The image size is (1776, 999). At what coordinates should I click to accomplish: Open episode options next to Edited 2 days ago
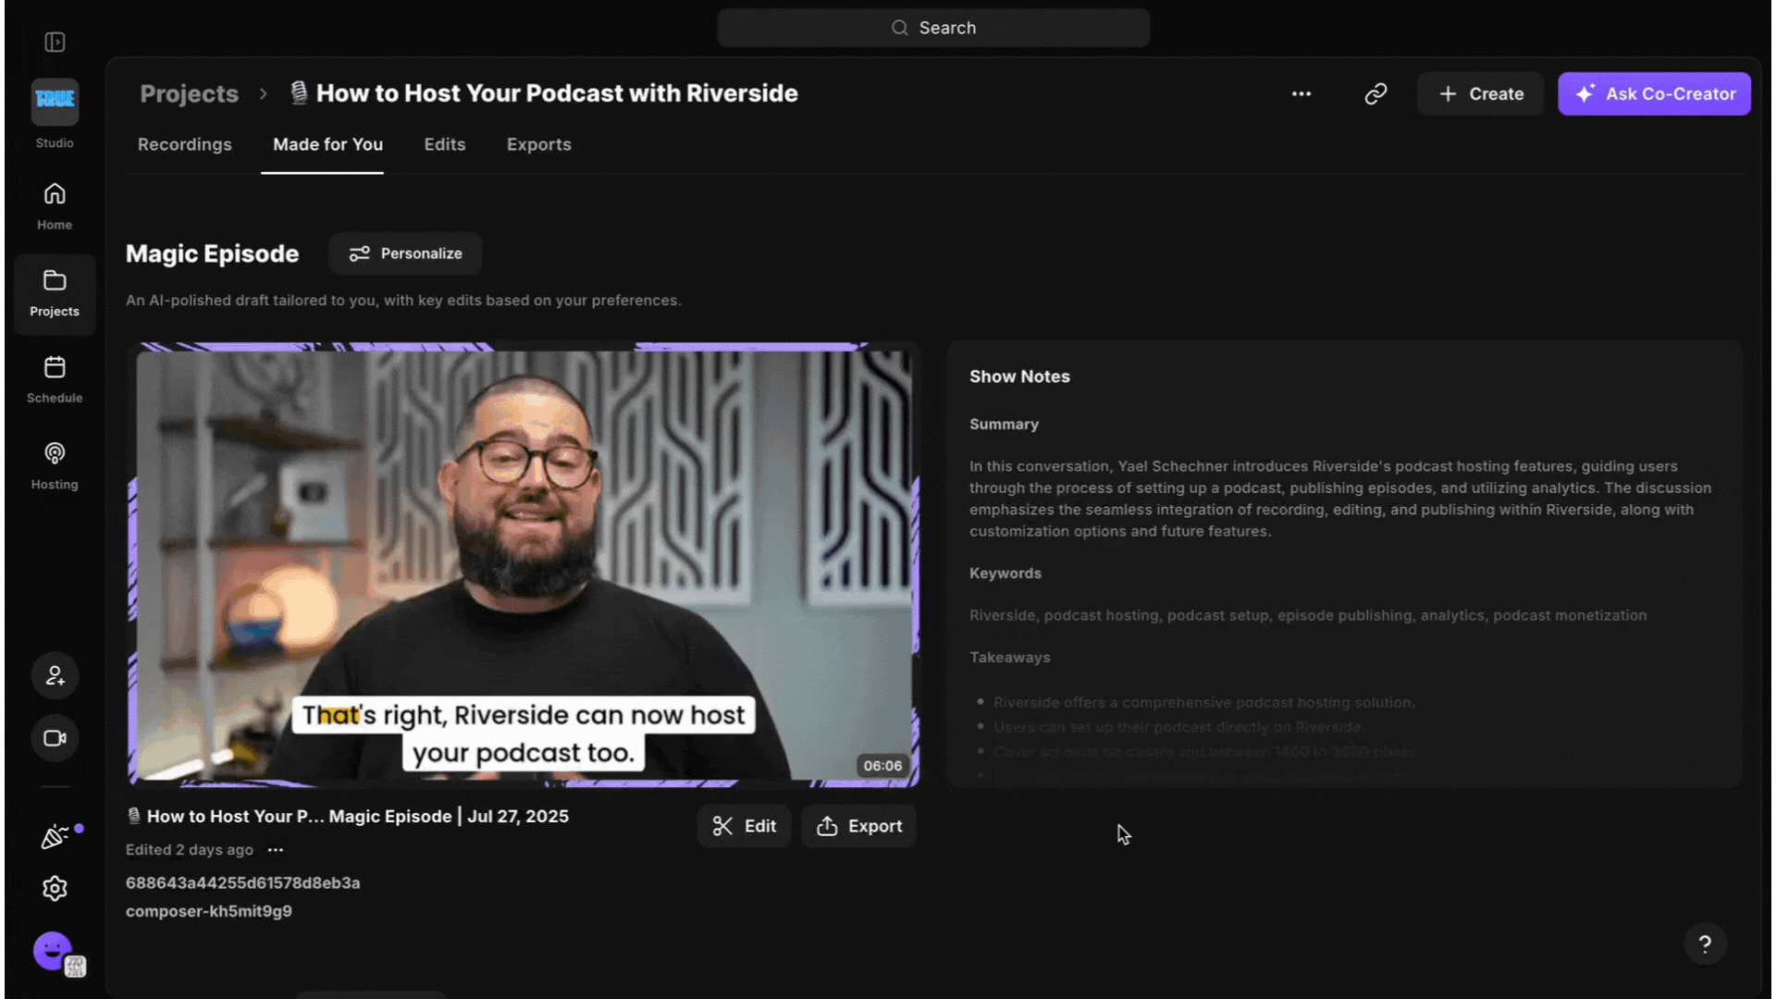(x=276, y=850)
